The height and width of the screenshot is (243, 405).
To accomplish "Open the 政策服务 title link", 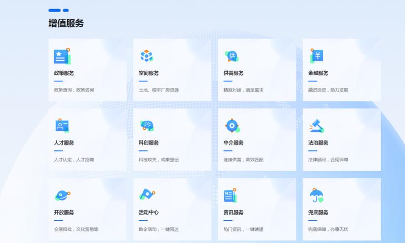I will [x=64, y=73].
